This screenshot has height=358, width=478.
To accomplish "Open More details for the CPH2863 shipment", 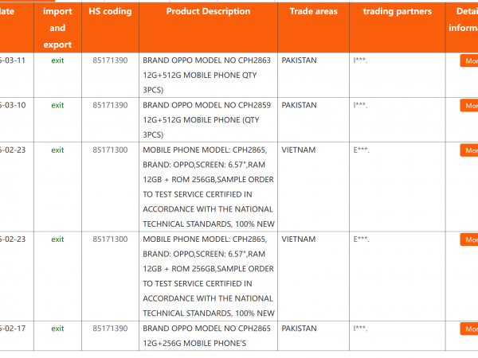I will (x=469, y=61).
